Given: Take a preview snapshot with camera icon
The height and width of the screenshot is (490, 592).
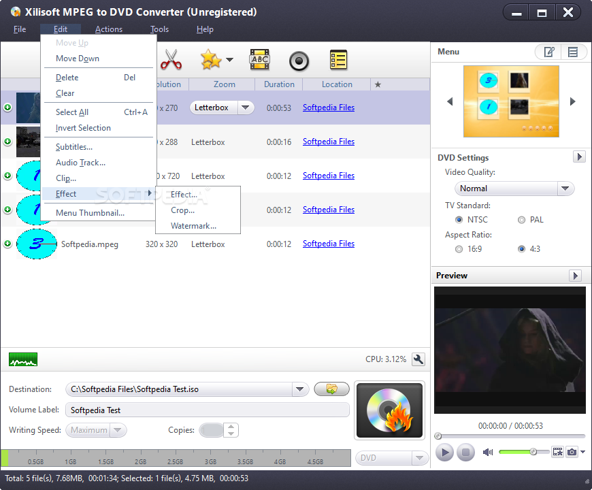Looking at the screenshot, I should click(x=572, y=452).
